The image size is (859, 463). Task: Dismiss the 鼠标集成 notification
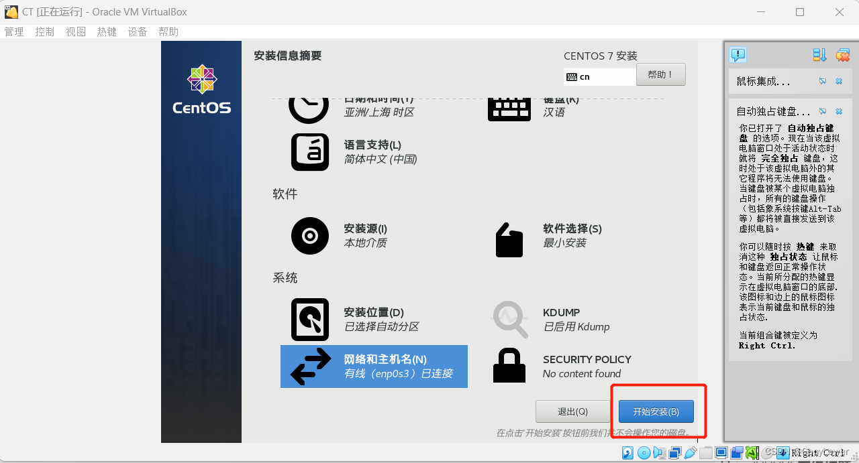(x=839, y=81)
